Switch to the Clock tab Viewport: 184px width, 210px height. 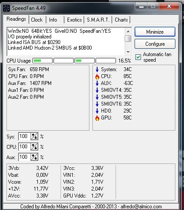[37, 20]
